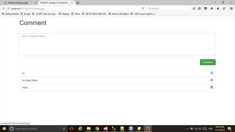
Task: Close the 'Problem loading page' tab
Action: [36, 3]
